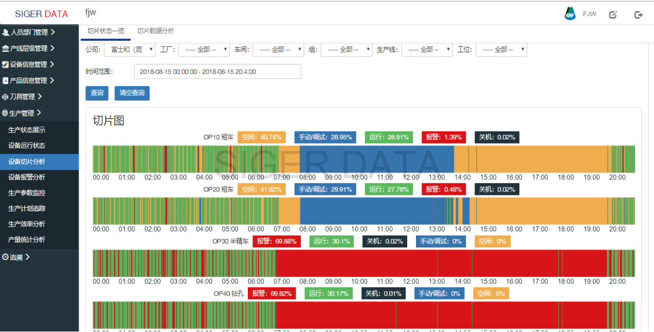654x332 pixels.
Task: Select the 切片状态一览 tab
Action: [x=106, y=31]
